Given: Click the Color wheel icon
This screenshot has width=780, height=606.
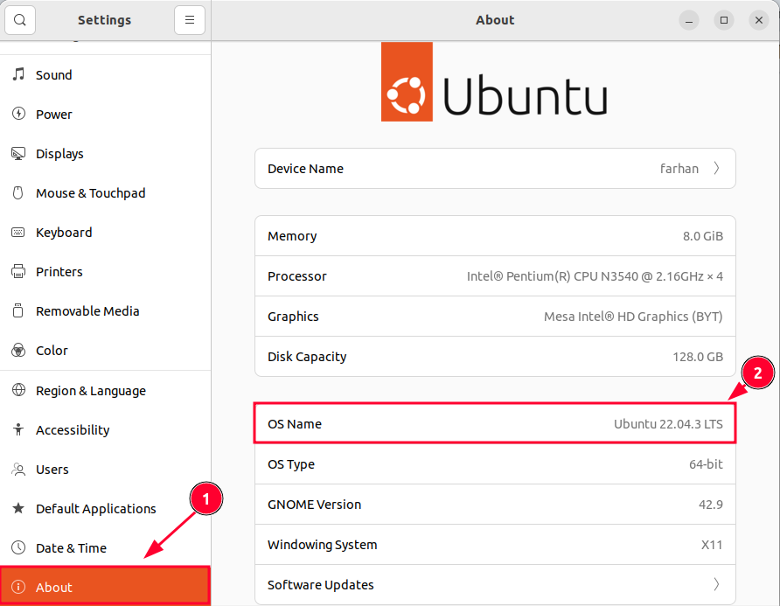Looking at the screenshot, I should coord(18,351).
